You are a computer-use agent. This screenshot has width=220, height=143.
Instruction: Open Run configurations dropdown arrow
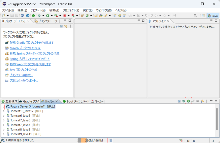tap(52, 16)
